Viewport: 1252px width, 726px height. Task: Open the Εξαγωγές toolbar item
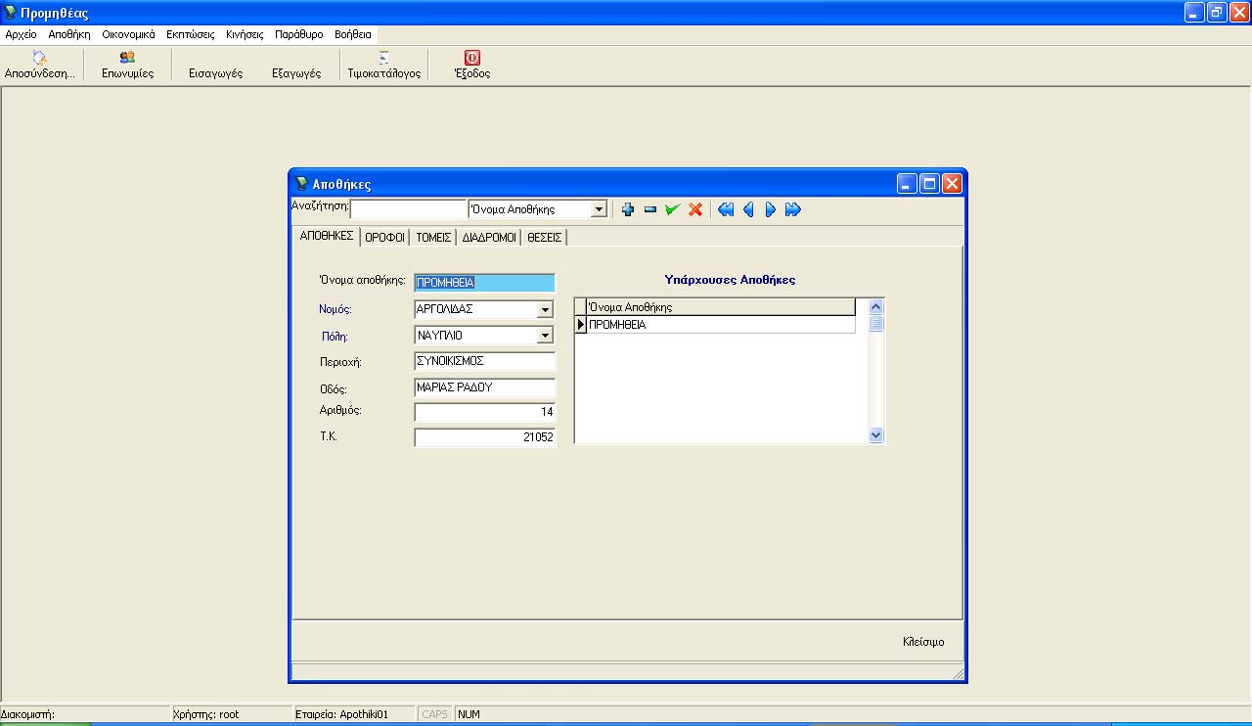[296, 73]
